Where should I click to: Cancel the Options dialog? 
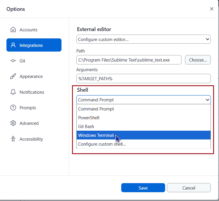coord(189,188)
